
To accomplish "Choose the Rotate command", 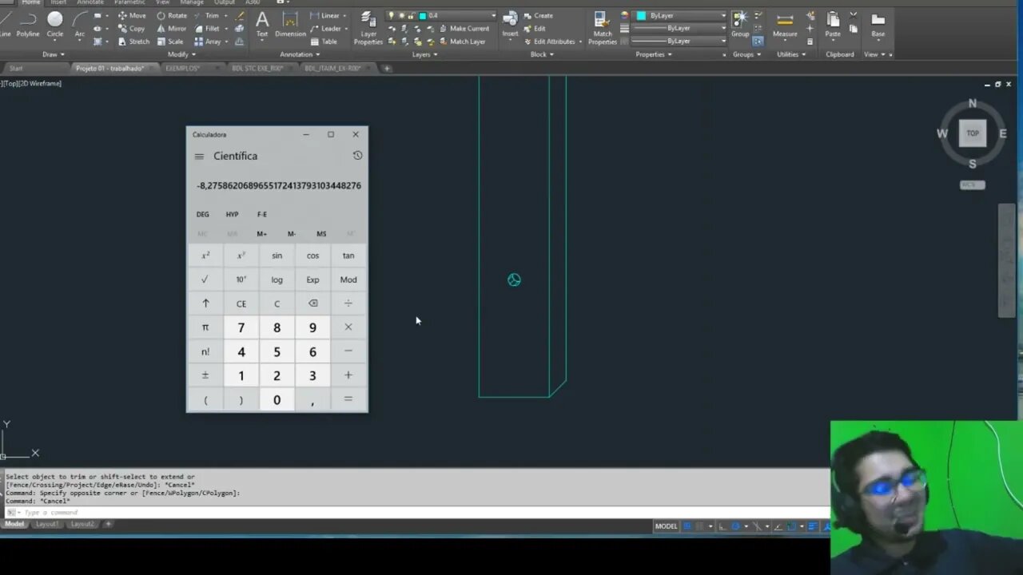I will pyautogui.click(x=172, y=15).
